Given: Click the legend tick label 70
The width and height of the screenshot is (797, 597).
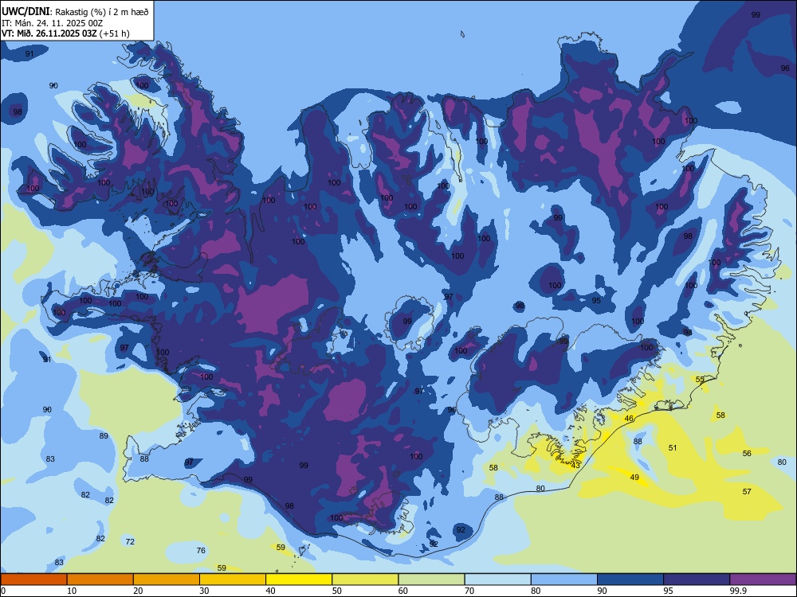Looking at the screenshot, I should click(469, 591).
